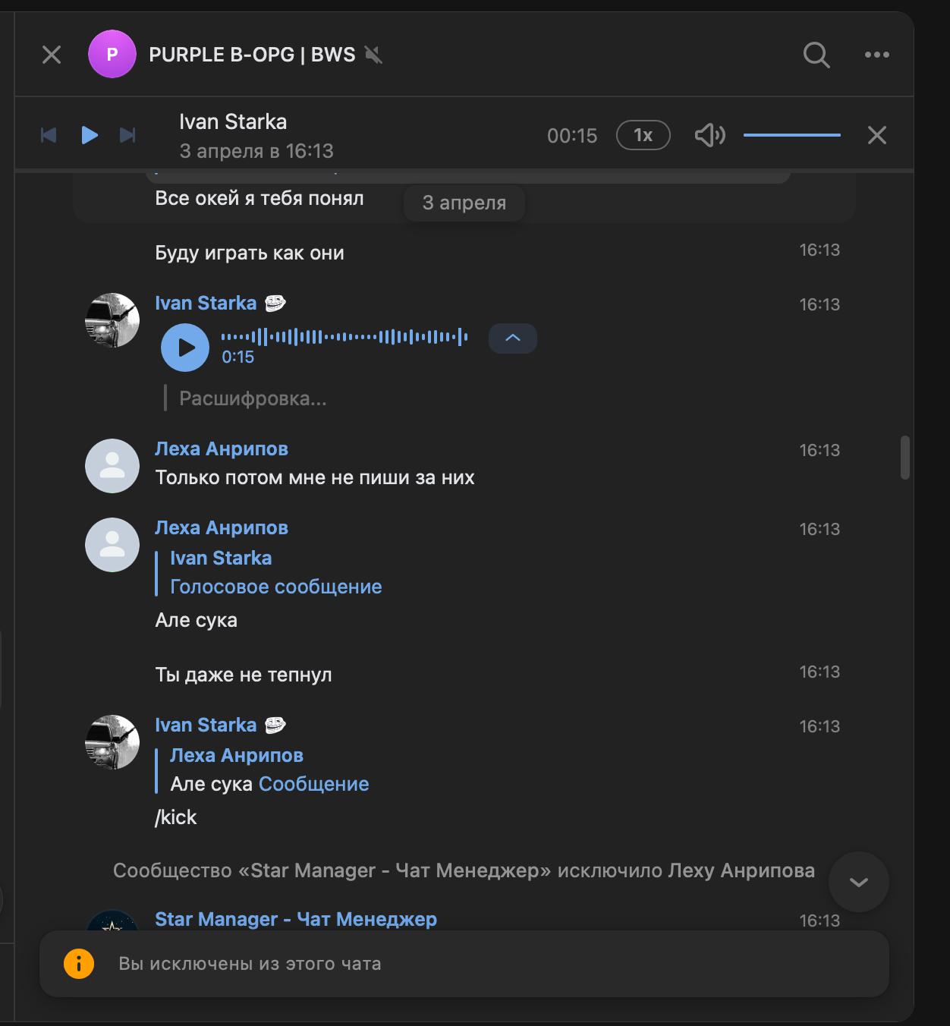The height and width of the screenshot is (1026, 950).
Task: Play audio in the top player bar
Action: [90, 136]
